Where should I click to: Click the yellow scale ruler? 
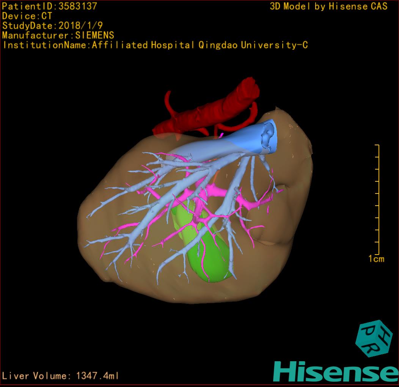[x=377, y=199]
